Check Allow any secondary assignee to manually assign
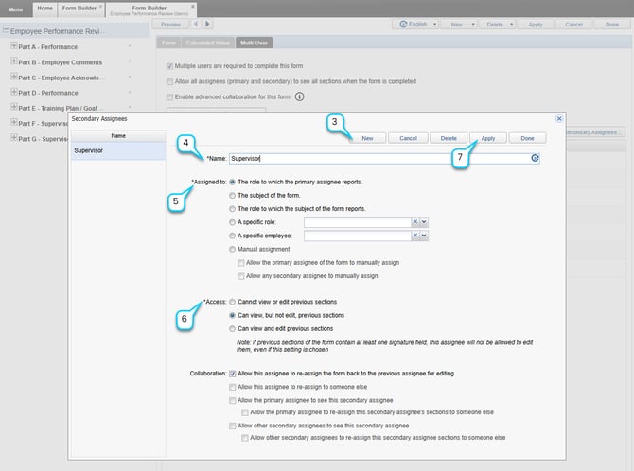Viewport: 634px width, 471px height. (x=241, y=276)
